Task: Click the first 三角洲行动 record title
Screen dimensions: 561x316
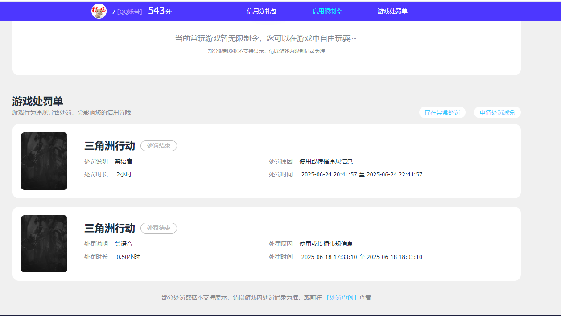Action: 110,145
